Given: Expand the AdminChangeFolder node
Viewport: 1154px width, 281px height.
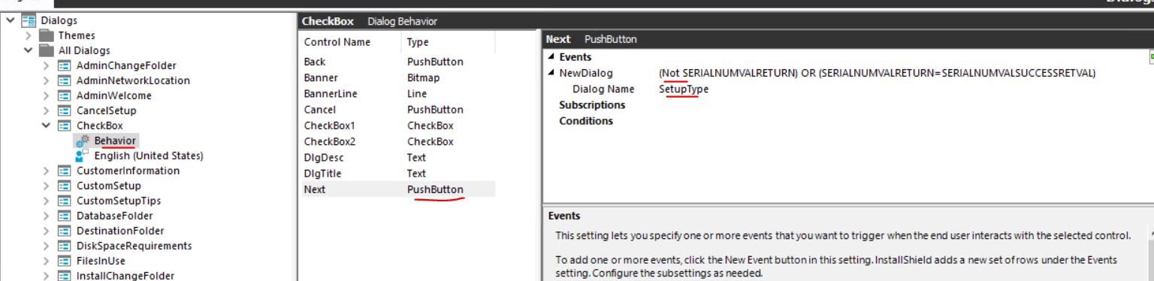Looking at the screenshot, I should point(47,65).
